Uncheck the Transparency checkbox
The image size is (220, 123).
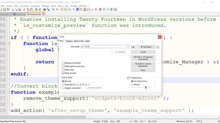(x=128, y=78)
